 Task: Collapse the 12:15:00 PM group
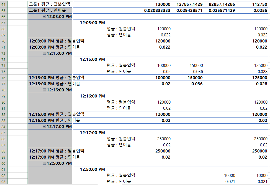pyautogui.click(x=44, y=53)
